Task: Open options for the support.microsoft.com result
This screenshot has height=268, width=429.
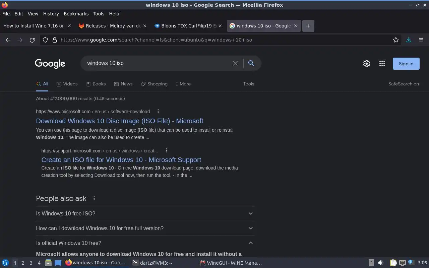Action: click(x=167, y=151)
